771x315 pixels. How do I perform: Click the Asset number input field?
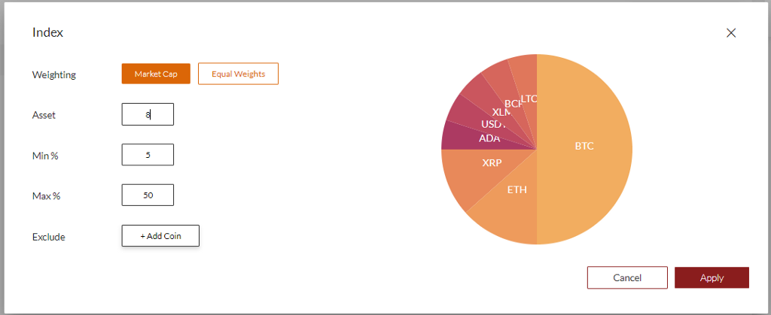(x=148, y=114)
